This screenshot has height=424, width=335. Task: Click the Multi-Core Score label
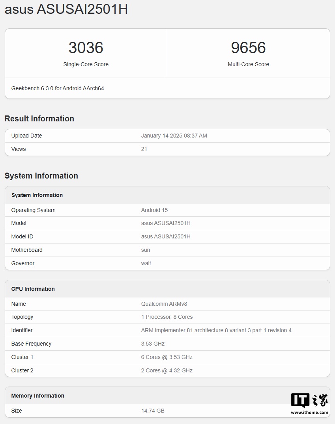tap(248, 64)
